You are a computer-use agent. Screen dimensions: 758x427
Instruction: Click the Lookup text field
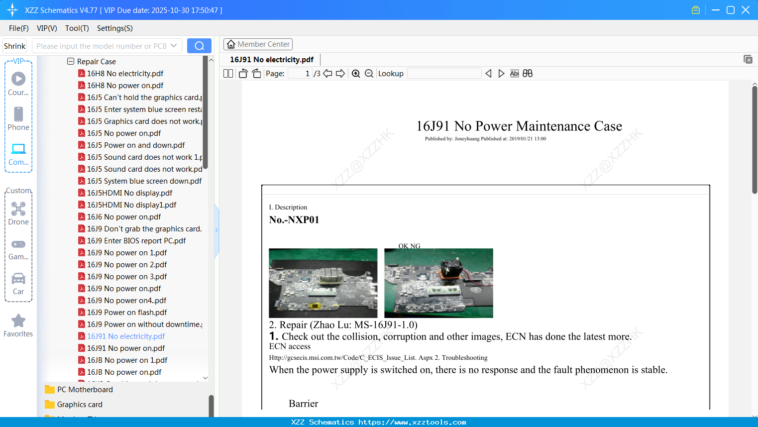pos(444,74)
